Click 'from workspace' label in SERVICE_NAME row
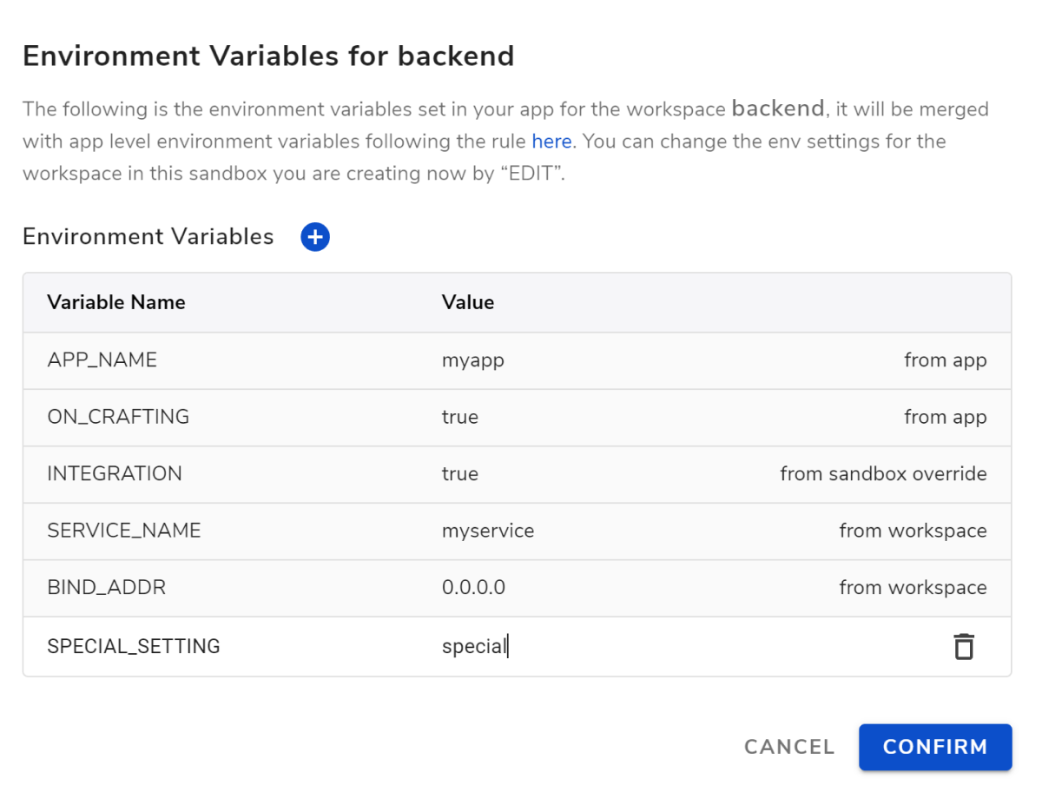1042x805 pixels. pos(913,531)
